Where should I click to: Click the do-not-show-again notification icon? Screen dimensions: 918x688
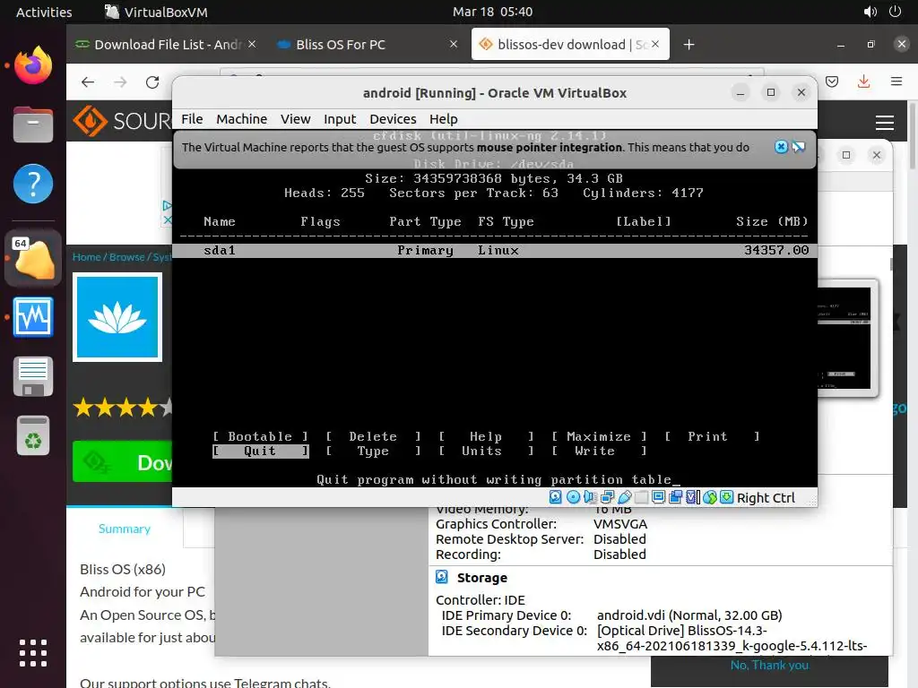[799, 147]
